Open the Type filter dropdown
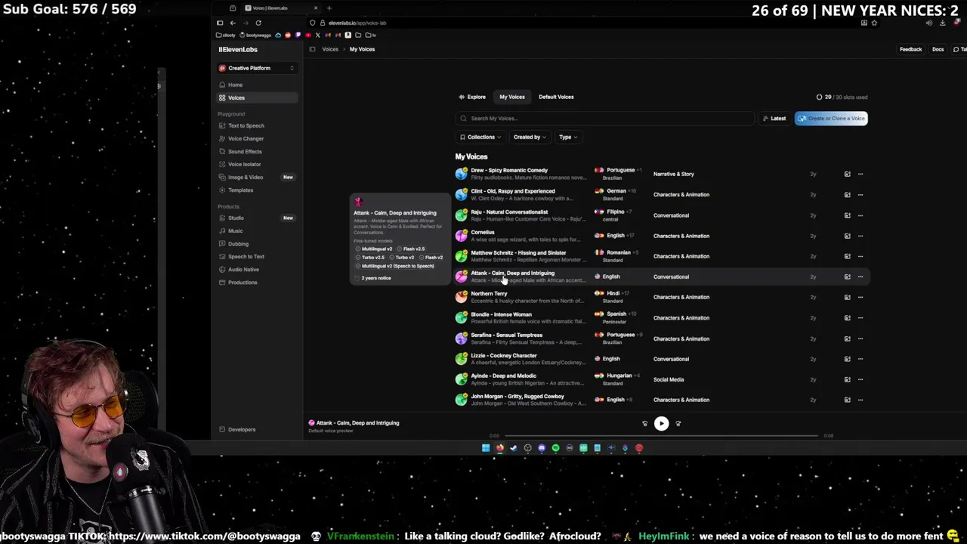This screenshot has width=967, height=544. [568, 137]
